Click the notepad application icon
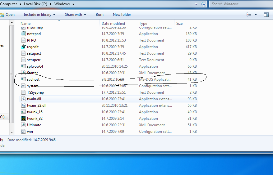Viewport: 273px width, 175px height. click(23, 34)
